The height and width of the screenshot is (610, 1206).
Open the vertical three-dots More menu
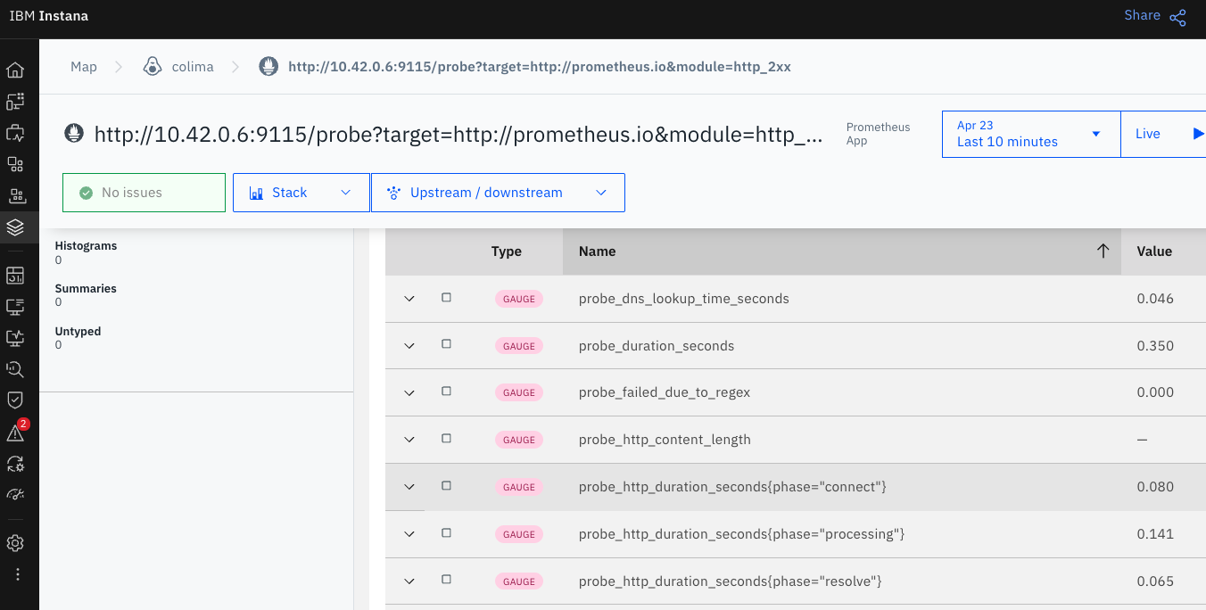[17, 574]
